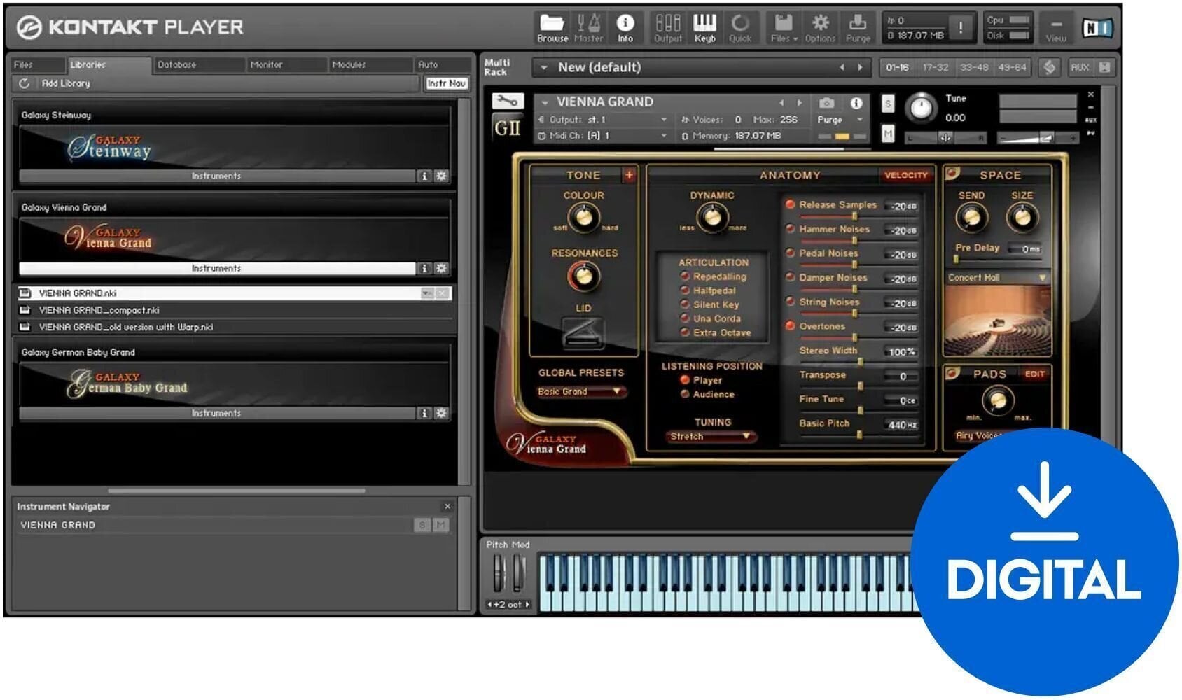Expand the Stretch tuning dropdown
The height and width of the screenshot is (700, 1182).
[710, 437]
